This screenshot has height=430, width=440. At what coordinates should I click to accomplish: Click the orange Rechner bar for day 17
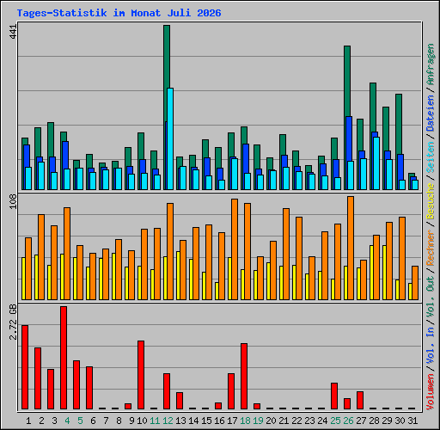235,249
